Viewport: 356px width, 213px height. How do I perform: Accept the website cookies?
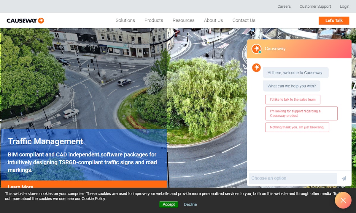[169, 204]
